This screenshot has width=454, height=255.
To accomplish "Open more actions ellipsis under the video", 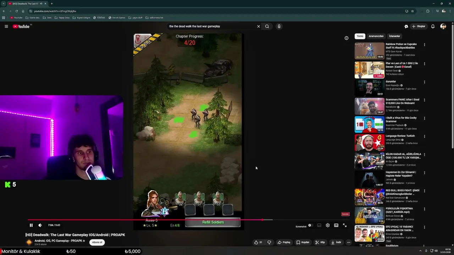I will click(x=349, y=242).
